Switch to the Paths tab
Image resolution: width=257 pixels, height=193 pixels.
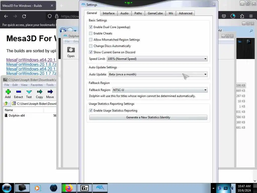pos(138,13)
